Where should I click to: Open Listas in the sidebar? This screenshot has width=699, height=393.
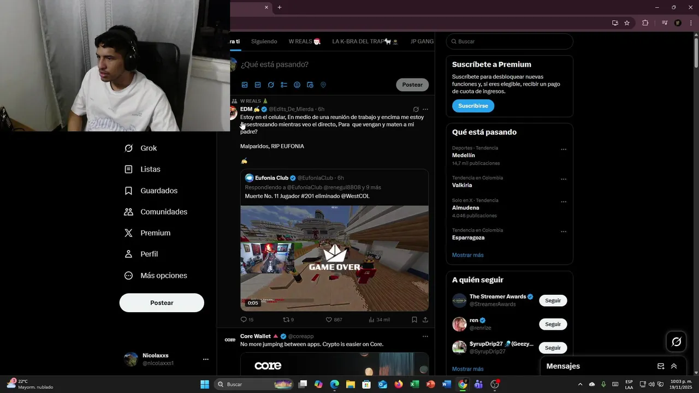143,169
